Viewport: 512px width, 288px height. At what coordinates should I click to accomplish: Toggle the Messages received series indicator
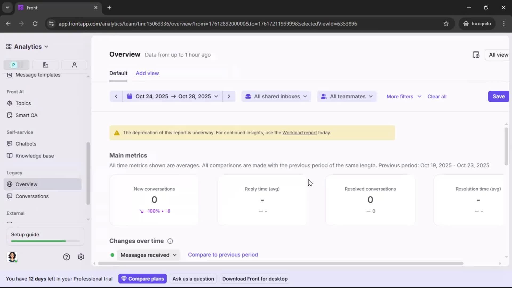(112, 255)
